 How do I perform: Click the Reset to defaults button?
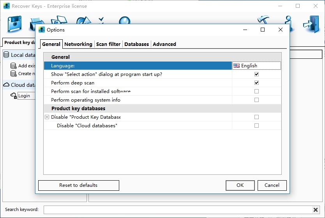[79, 185]
